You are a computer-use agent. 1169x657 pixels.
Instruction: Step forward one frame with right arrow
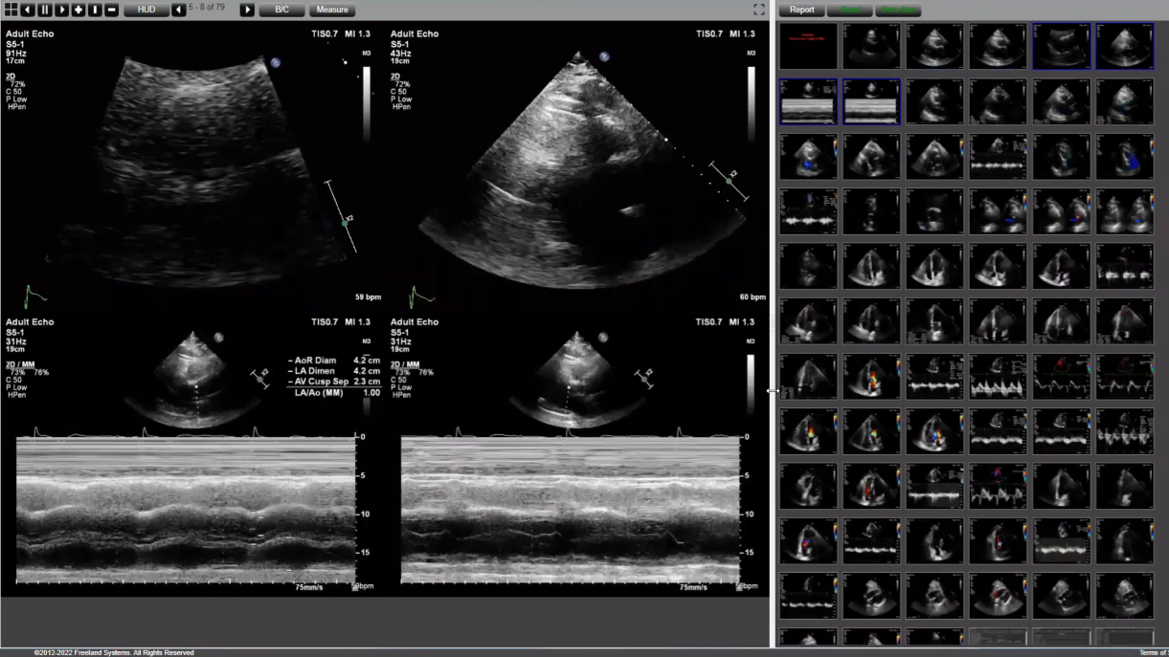(x=61, y=10)
